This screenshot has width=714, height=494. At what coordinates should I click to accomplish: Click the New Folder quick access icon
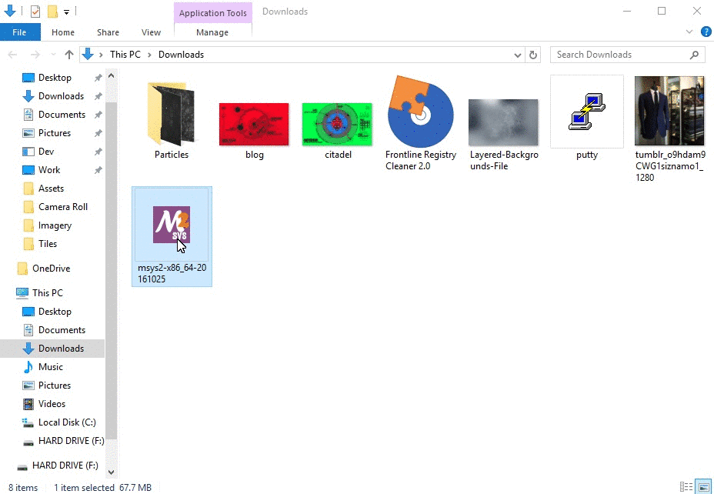[52, 12]
